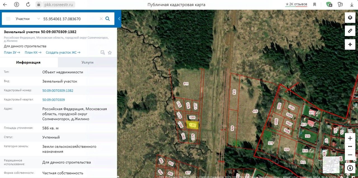Clear the search field with X

[x=101, y=19]
